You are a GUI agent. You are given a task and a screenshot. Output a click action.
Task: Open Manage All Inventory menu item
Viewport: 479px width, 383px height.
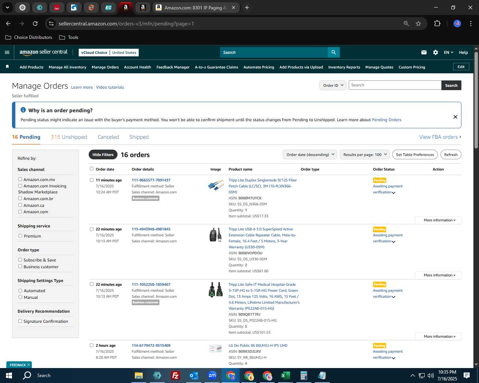67,67
